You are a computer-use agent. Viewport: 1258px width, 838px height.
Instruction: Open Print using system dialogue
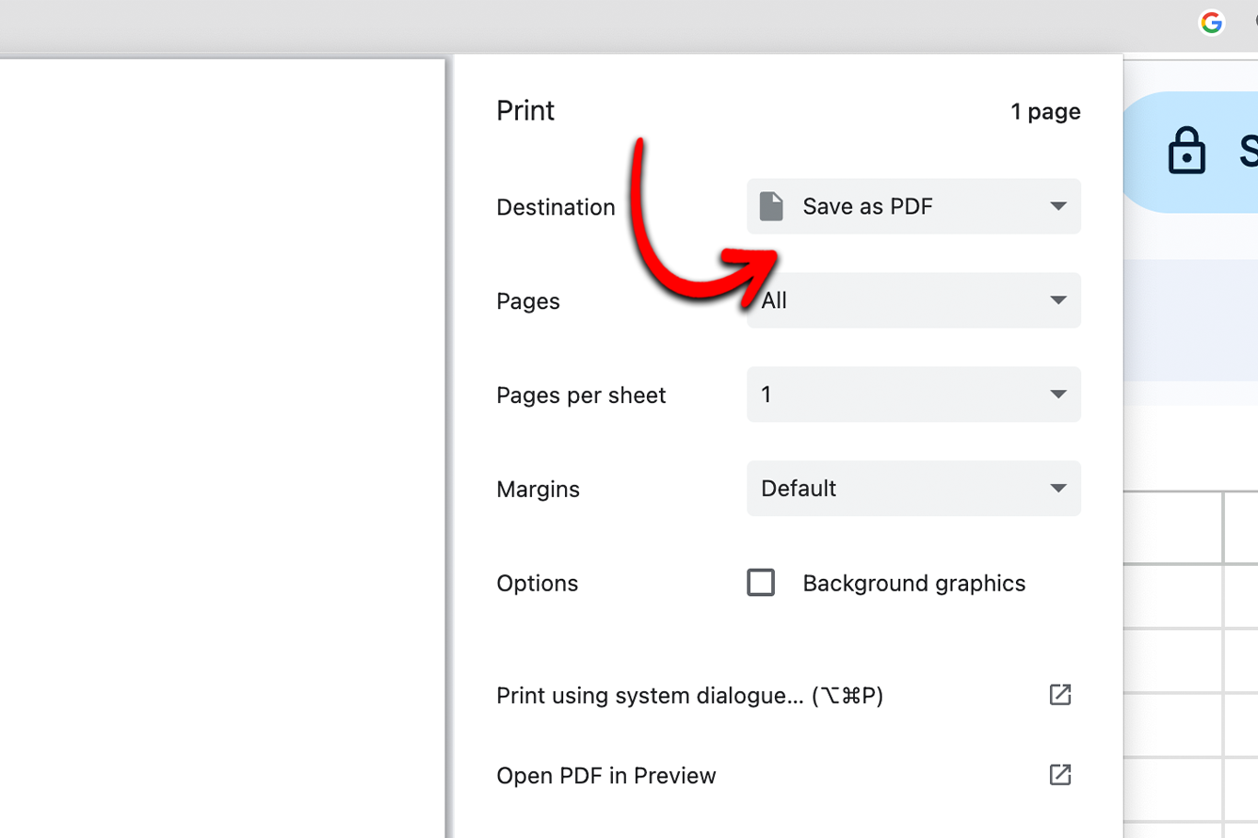pyautogui.click(x=690, y=695)
